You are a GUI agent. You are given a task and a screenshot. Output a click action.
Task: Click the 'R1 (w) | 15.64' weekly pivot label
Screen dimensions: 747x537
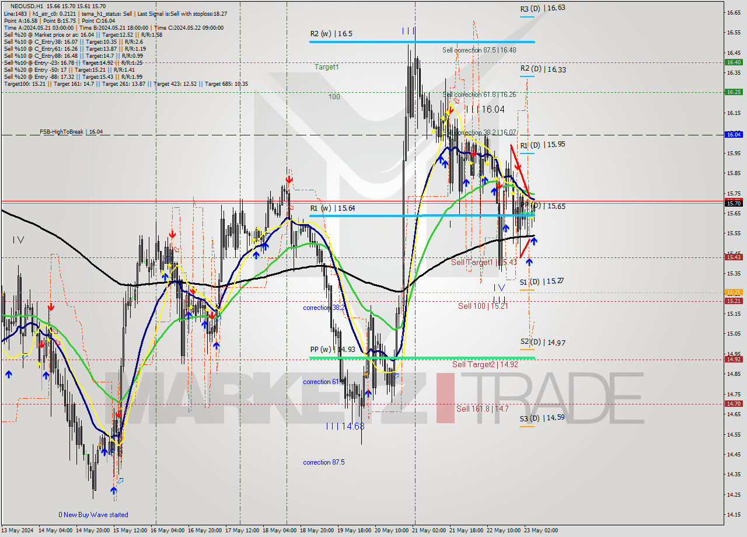(x=332, y=208)
